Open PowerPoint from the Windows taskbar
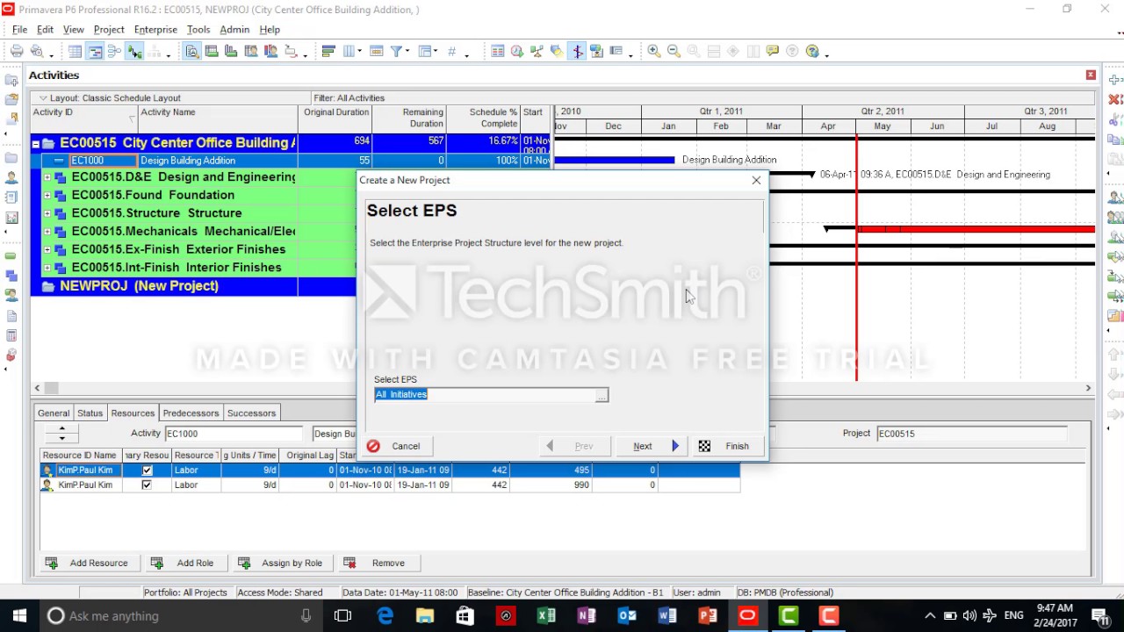1124x632 pixels. [708, 615]
